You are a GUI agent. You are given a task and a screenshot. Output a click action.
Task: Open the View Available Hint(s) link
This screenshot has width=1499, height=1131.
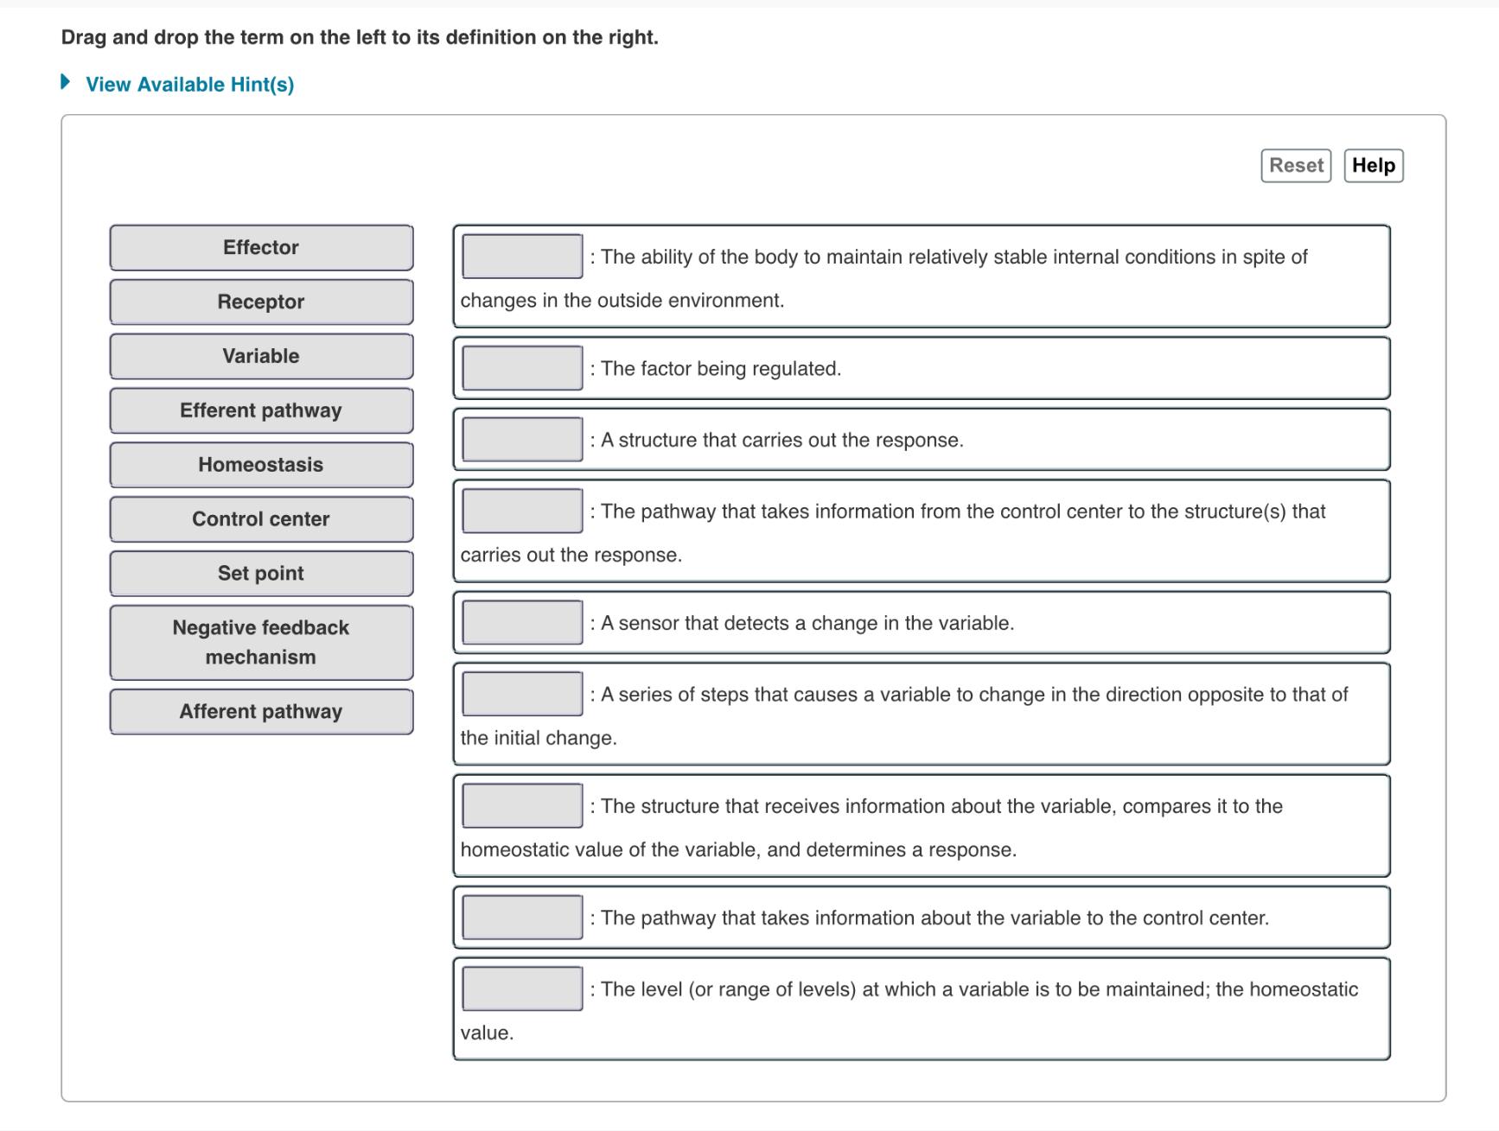tap(189, 85)
